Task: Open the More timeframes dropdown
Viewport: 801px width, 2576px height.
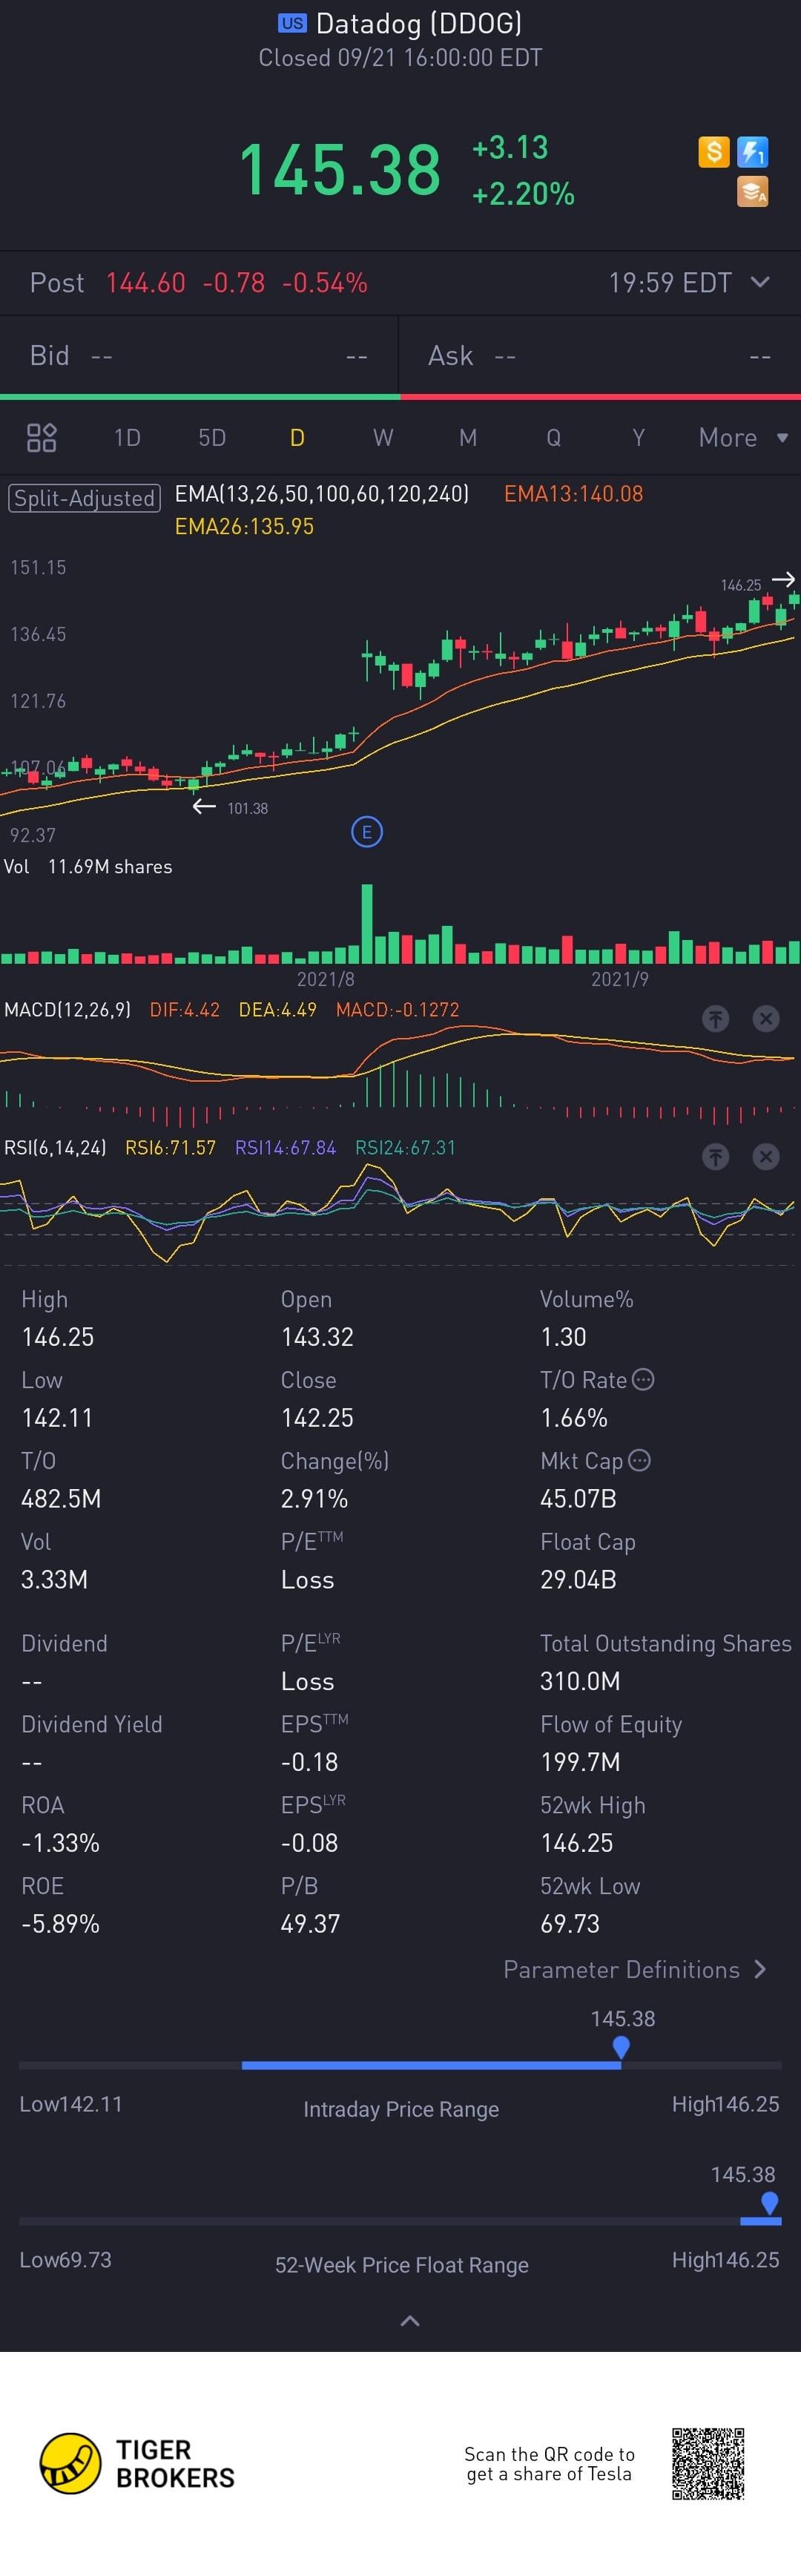Action: (744, 438)
